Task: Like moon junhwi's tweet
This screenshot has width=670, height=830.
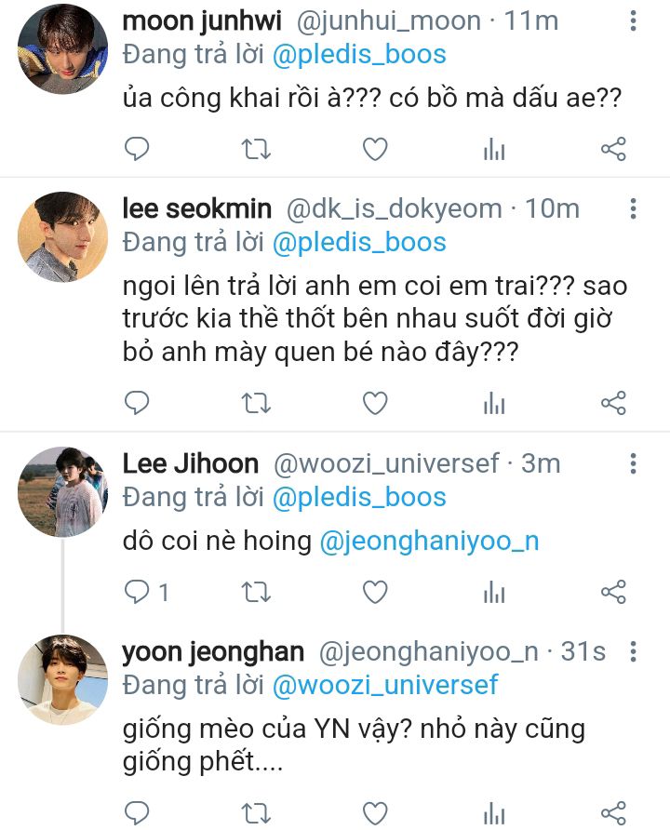Action: tap(374, 149)
